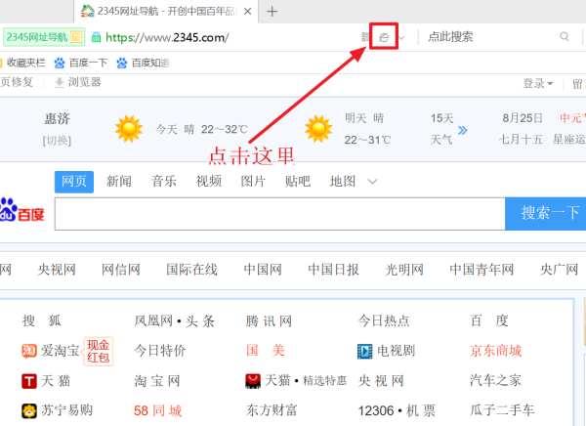The width and height of the screenshot is (586, 426).
Task: Open the 收藏夹栏 bookmarks folder
Action: pyautogui.click(x=22, y=63)
